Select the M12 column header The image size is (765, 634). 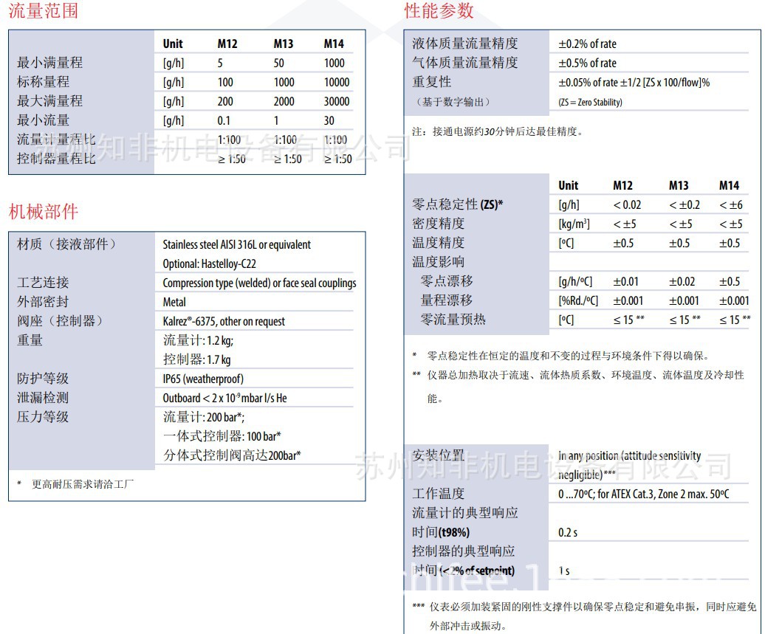(x=227, y=44)
